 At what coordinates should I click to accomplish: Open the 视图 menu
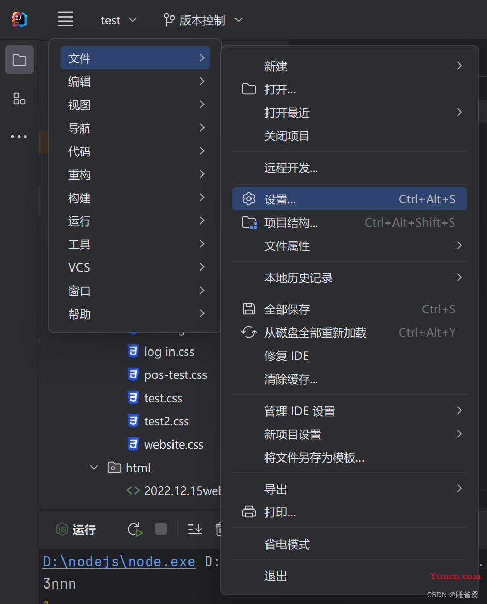135,104
